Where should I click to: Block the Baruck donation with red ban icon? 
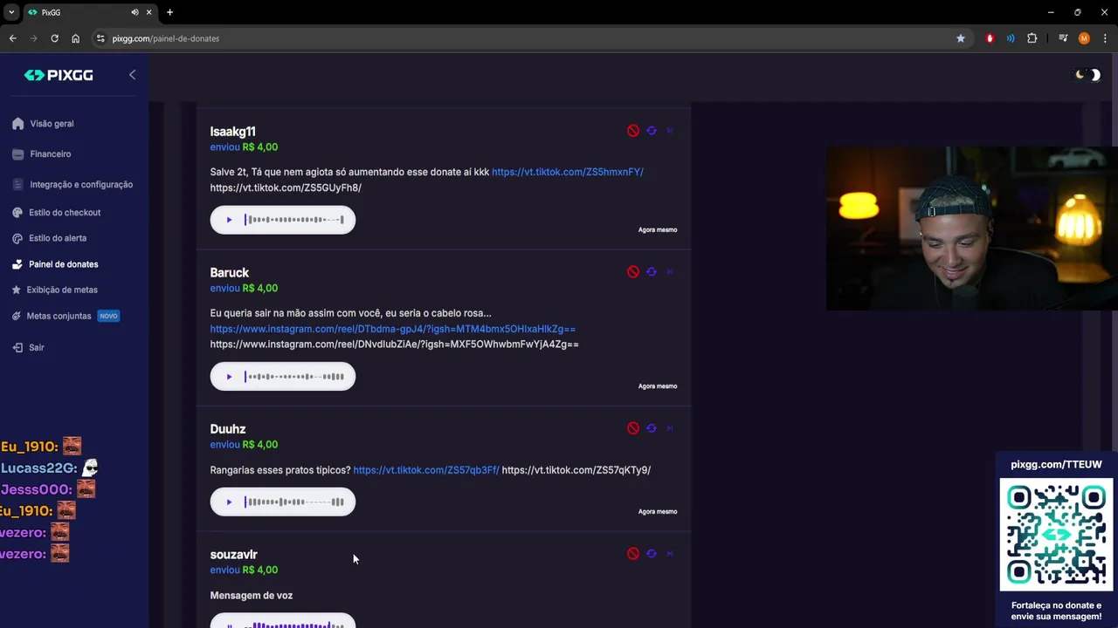[x=633, y=272]
